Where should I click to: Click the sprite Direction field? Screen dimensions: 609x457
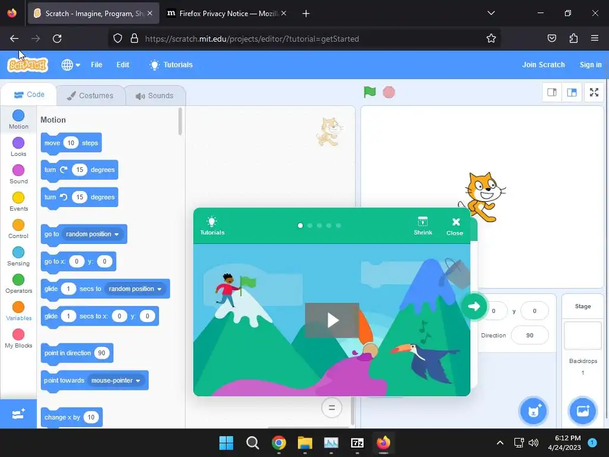[x=530, y=336]
